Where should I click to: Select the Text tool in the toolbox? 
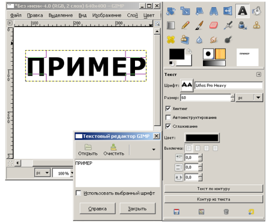242,11
